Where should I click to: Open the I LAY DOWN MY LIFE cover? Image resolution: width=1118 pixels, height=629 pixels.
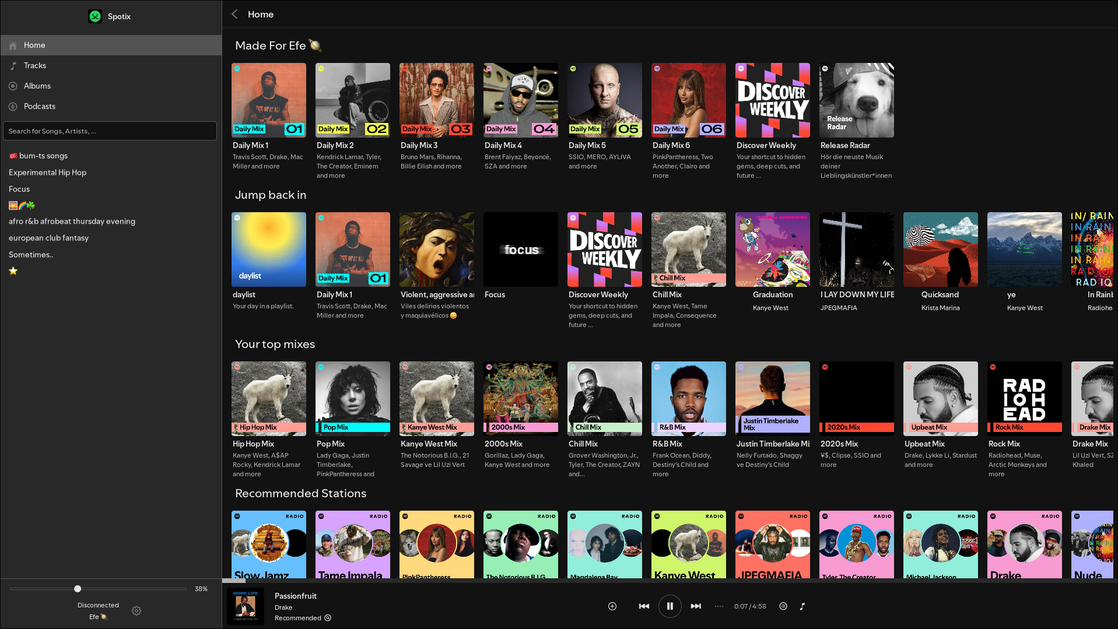pos(857,250)
